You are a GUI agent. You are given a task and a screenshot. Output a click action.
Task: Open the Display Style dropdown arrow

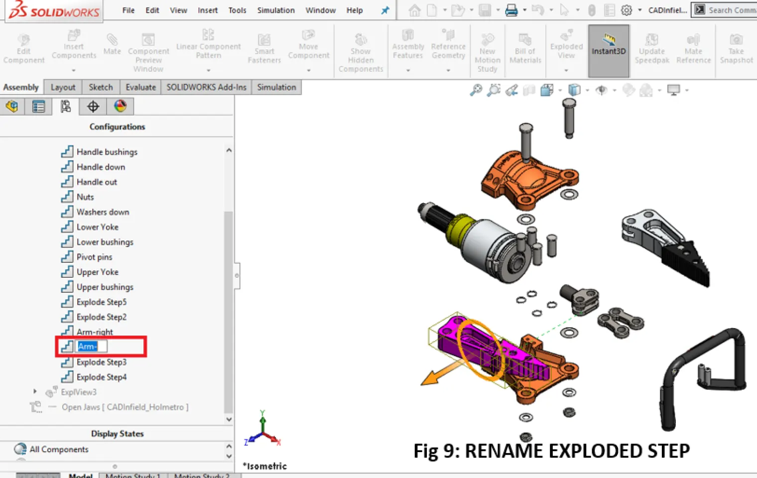coord(588,91)
